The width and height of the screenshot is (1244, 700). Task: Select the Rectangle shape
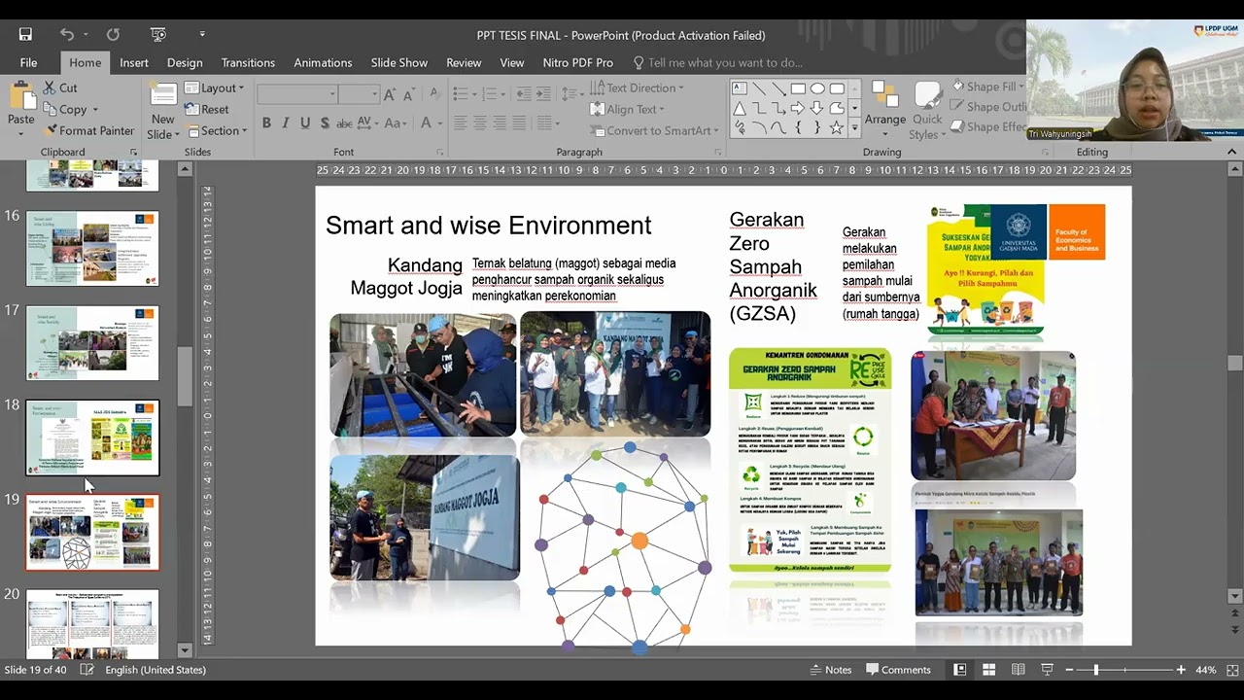coord(798,88)
